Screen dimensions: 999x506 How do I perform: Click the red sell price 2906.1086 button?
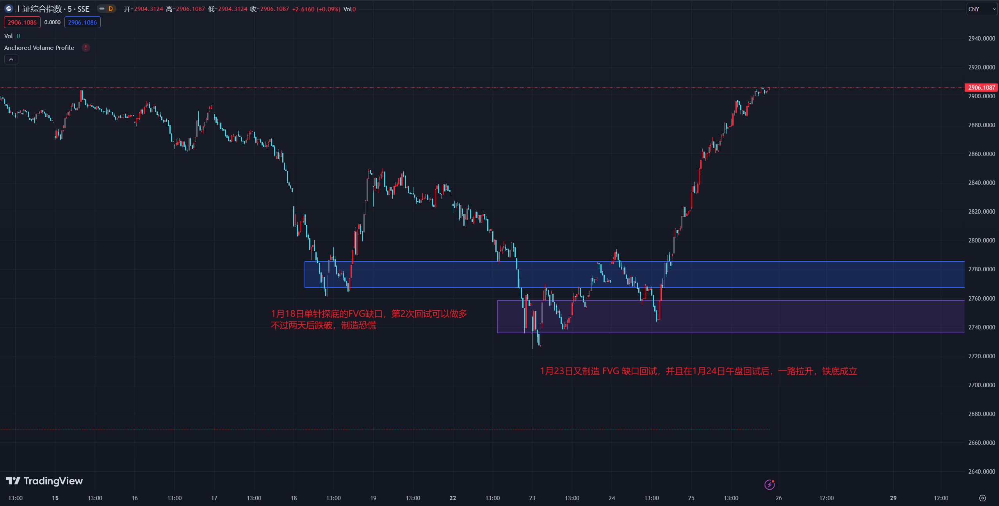(x=22, y=22)
